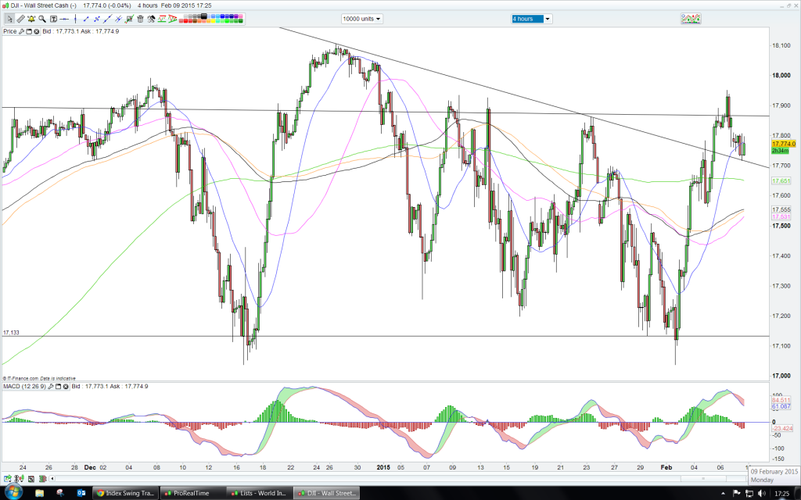Click the 17,531 pink average label

781,217
